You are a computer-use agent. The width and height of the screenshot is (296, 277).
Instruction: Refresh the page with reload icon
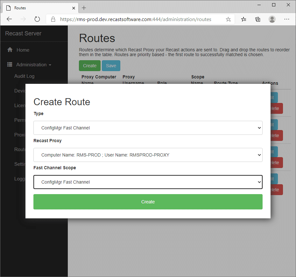click(37, 19)
